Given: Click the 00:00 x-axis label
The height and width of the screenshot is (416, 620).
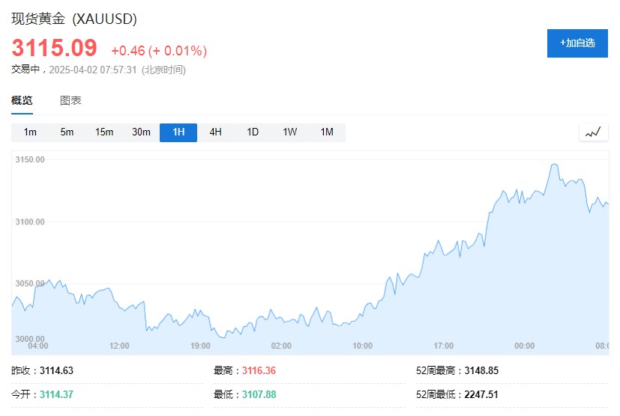Looking at the screenshot, I should (524, 346).
